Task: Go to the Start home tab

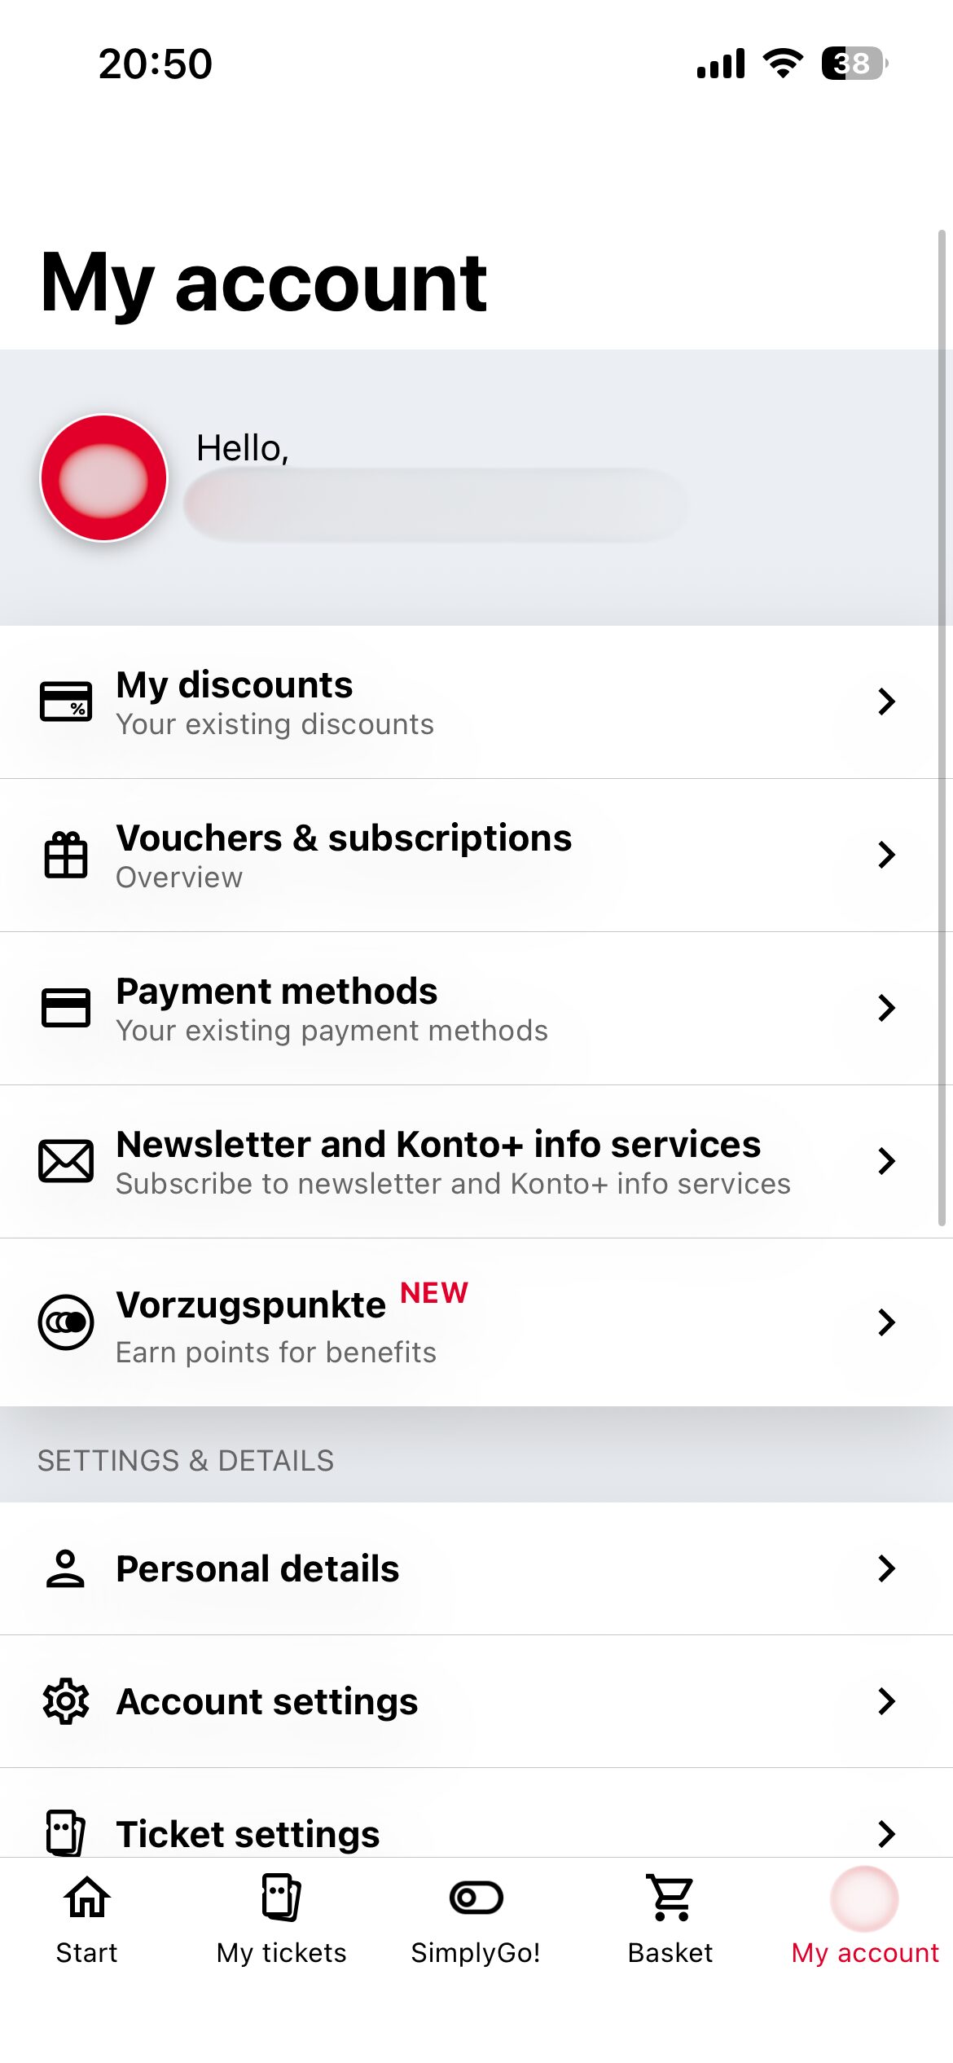Action: tap(87, 1919)
